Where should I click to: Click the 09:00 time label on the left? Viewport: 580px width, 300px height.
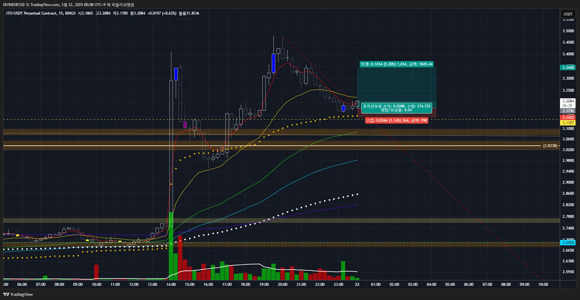[78, 285]
